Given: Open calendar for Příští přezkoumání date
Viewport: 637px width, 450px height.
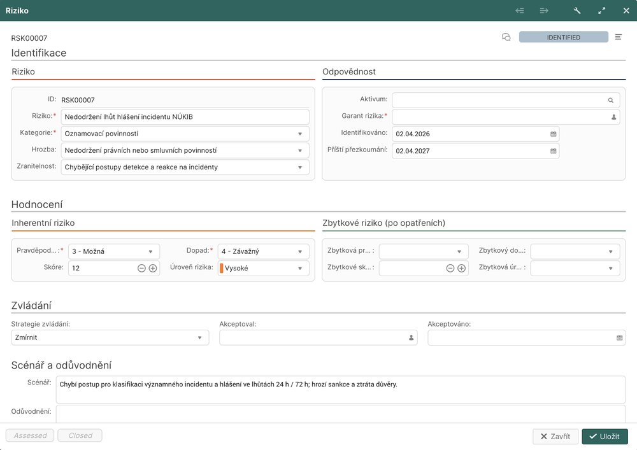Looking at the screenshot, I should [554, 151].
